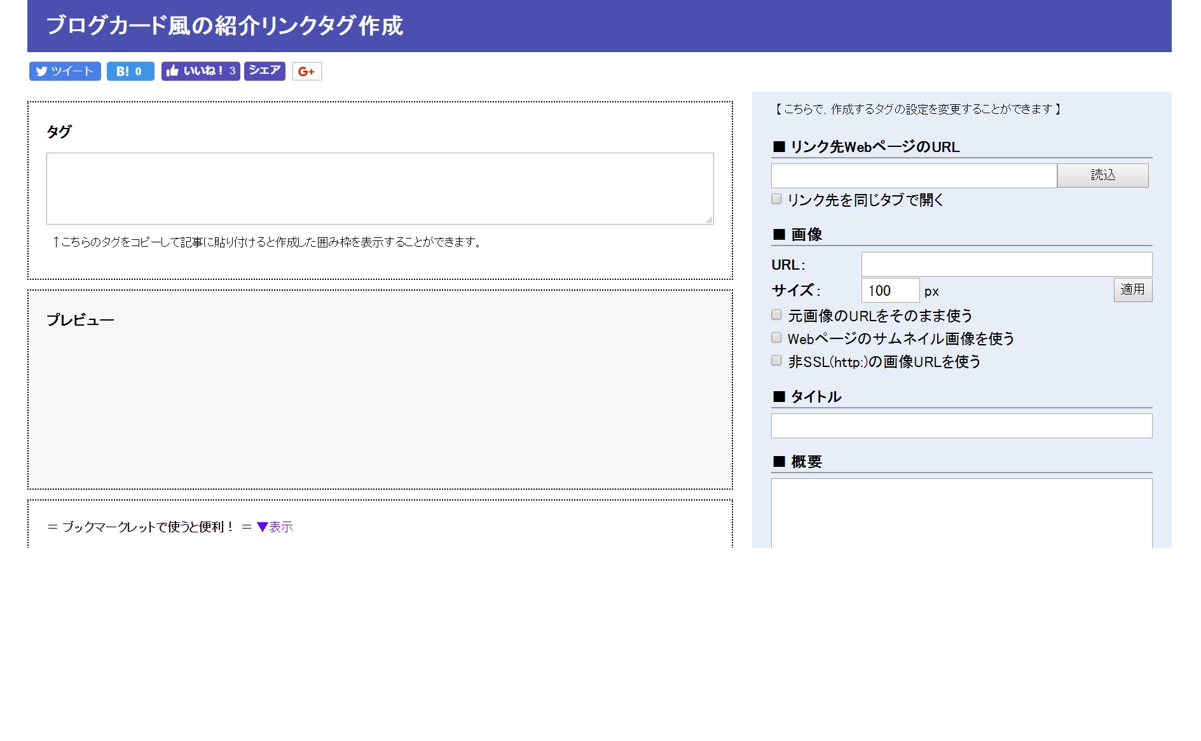Click the プレビュー heading
The height and width of the screenshot is (741, 1201).
(x=80, y=320)
